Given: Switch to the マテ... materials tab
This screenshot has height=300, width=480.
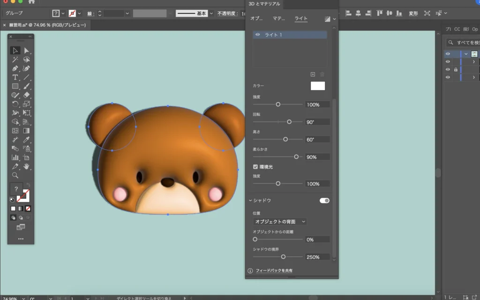Looking at the screenshot, I should [x=279, y=19].
